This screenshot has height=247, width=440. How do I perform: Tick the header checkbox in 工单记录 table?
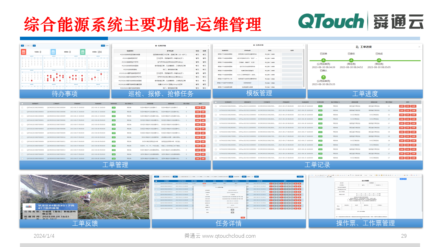216,102
